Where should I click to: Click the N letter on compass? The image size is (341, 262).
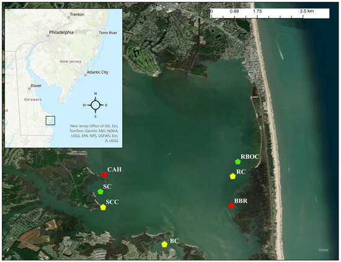(x=95, y=94)
